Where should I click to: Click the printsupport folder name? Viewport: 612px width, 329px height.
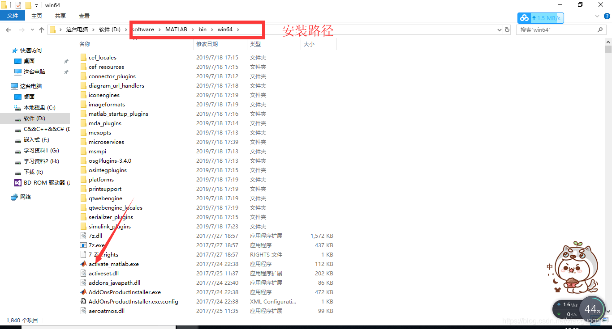coord(105,189)
